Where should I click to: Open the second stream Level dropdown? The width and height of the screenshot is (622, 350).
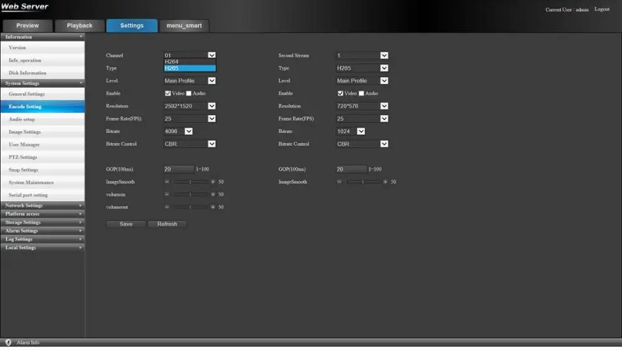[362, 80]
